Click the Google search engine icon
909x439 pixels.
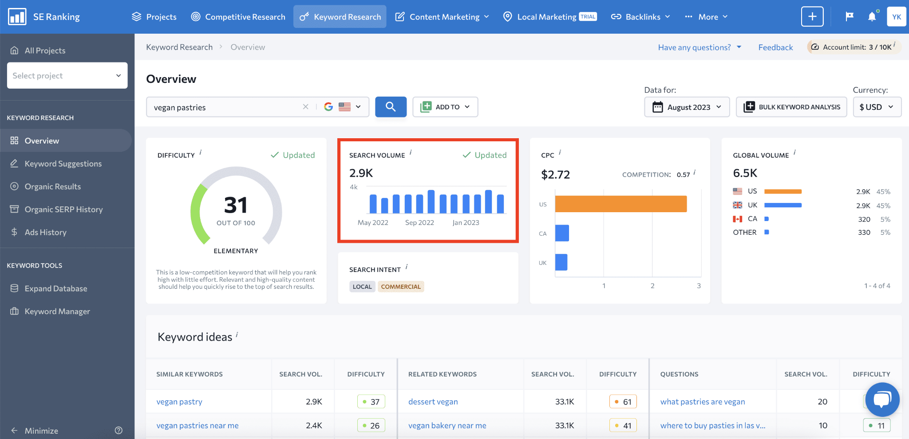point(328,107)
